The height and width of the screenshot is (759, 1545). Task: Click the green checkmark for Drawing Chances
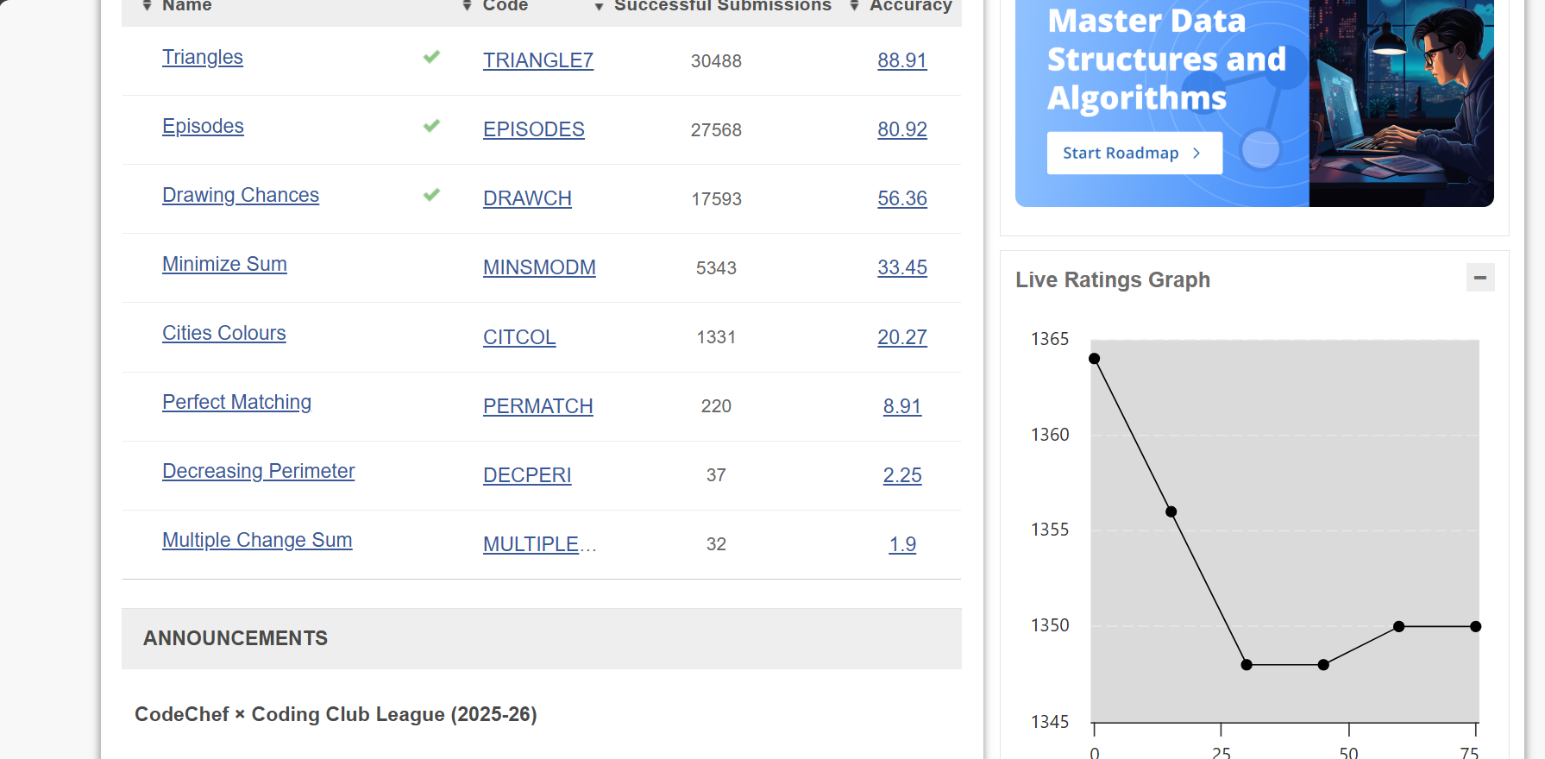[431, 195]
